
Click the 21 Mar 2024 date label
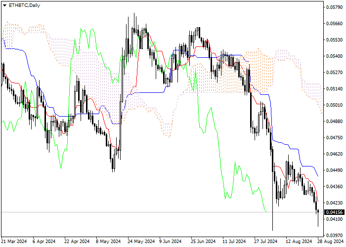(x=14, y=242)
